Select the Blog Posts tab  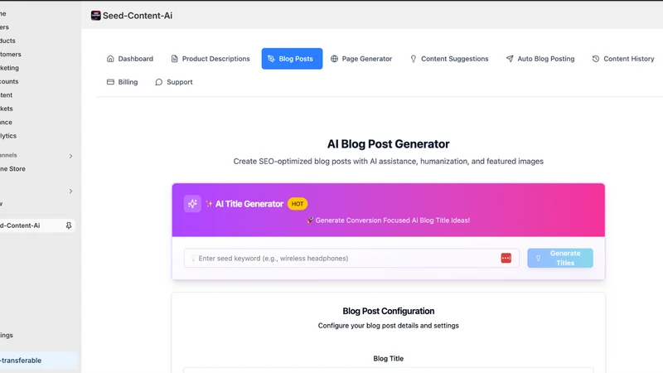tap(292, 59)
